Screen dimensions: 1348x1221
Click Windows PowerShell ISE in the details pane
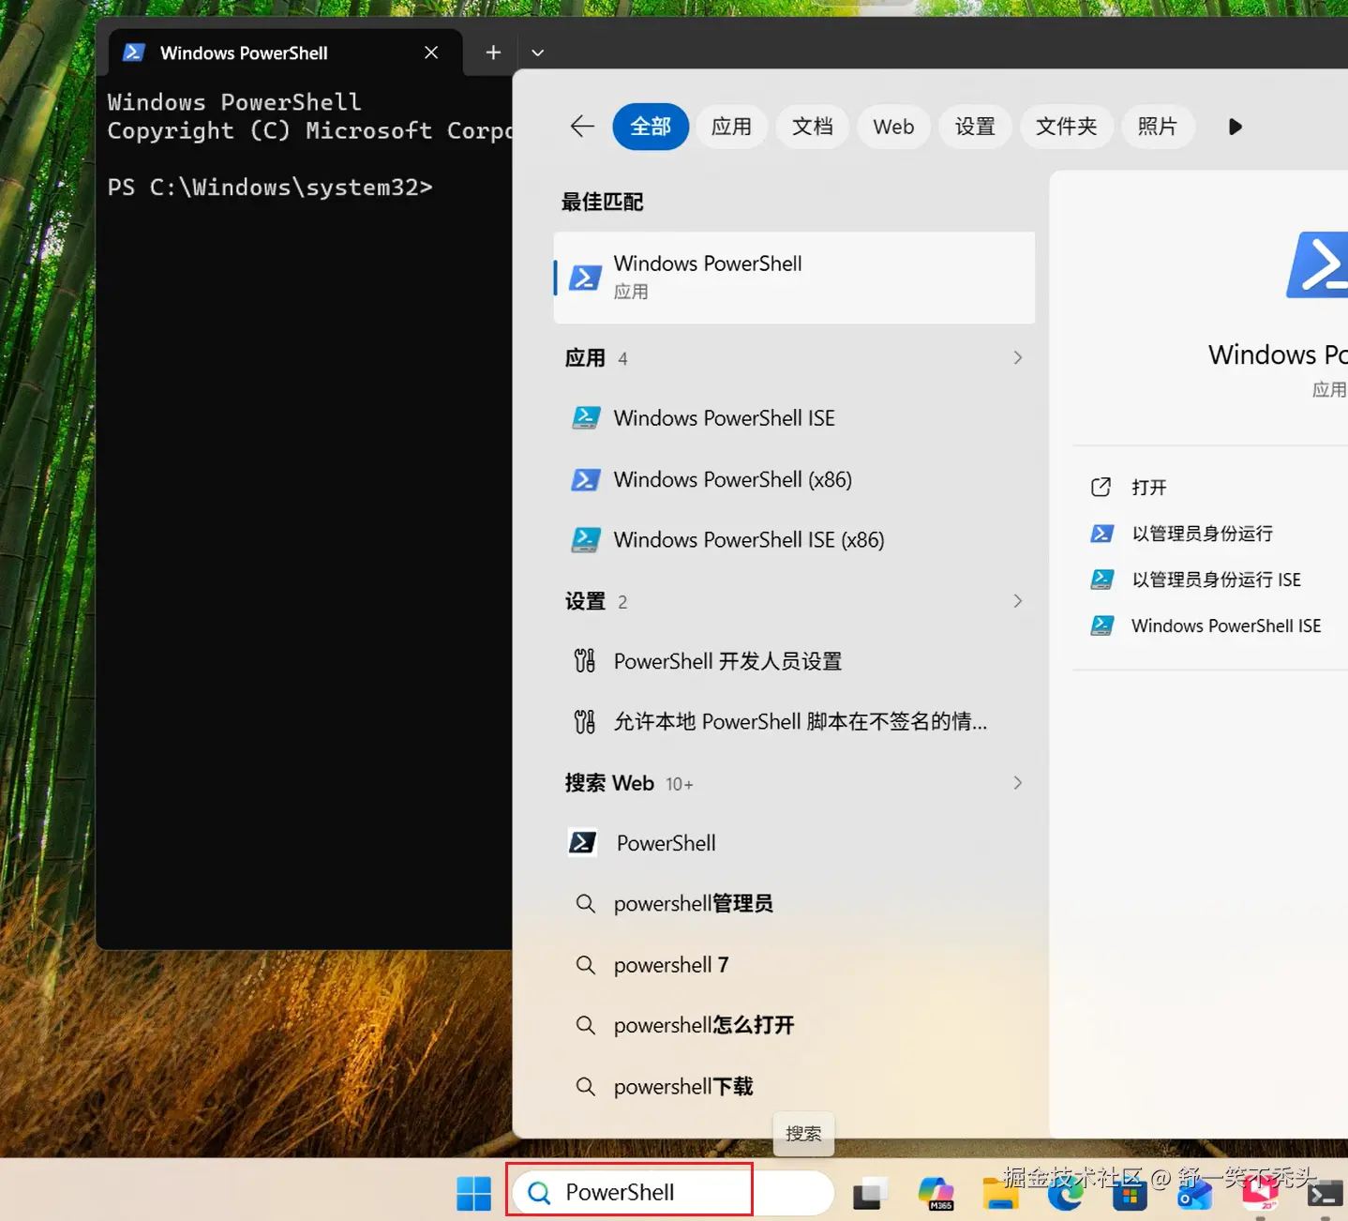[1226, 626]
